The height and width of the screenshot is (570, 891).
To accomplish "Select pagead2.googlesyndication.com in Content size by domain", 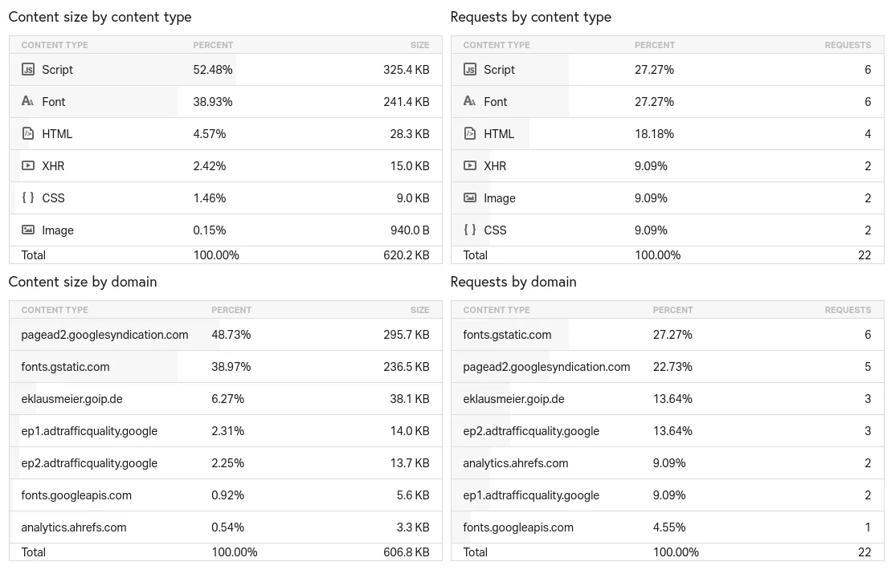I will pyautogui.click(x=104, y=335).
